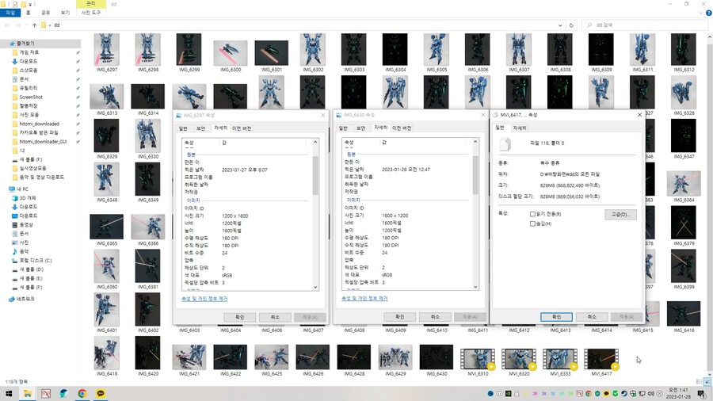Screen dimensions: 713x401
Task: Open 이전 버전 tab in IMG_6297 properties
Action: click(x=242, y=128)
